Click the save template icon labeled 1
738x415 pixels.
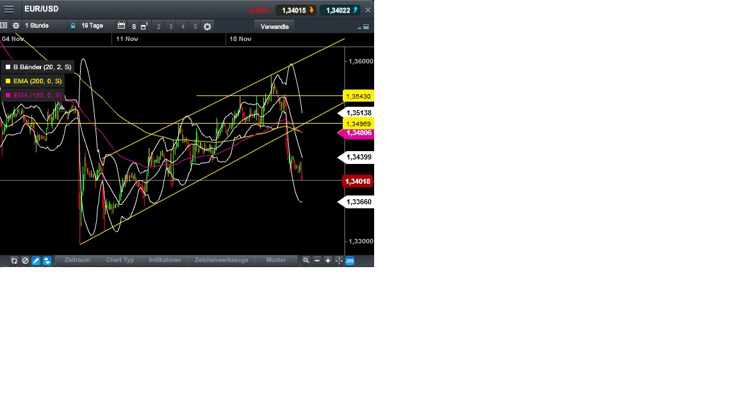(x=145, y=26)
